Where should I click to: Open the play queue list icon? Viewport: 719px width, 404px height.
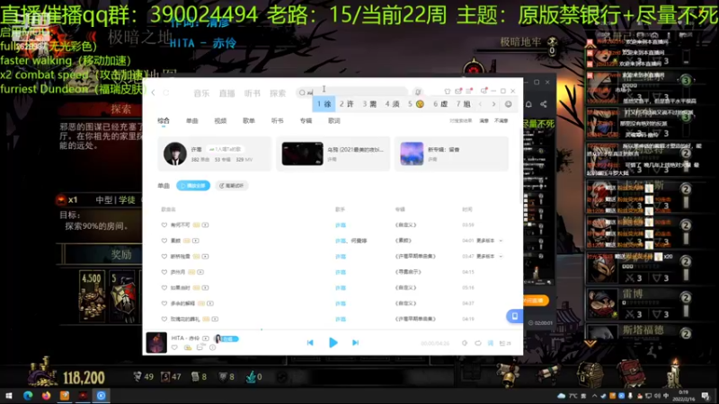click(505, 343)
